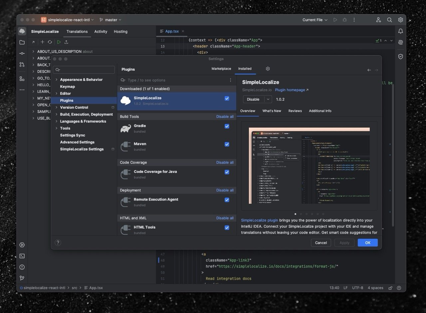Open the SimpleLocalize cloud tool window
The image size is (426, 313).
tap(22, 31)
